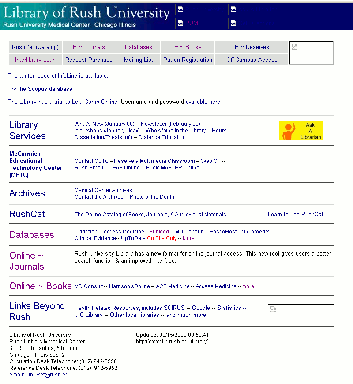353x384 pixels.
Task: View Photo of the Month
Action: [x=152, y=197]
